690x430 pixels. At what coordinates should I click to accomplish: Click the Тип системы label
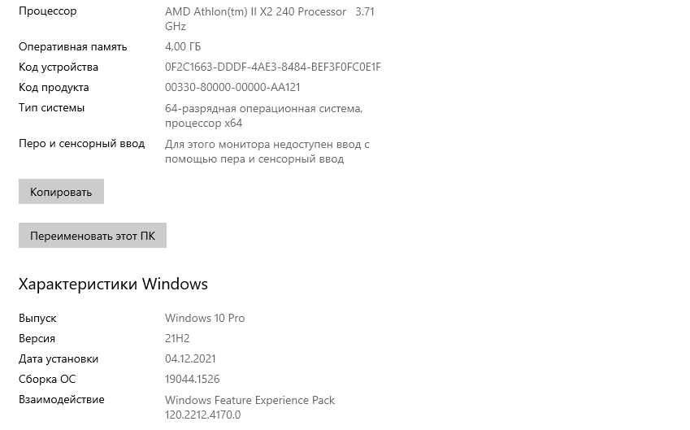click(51, 108)
